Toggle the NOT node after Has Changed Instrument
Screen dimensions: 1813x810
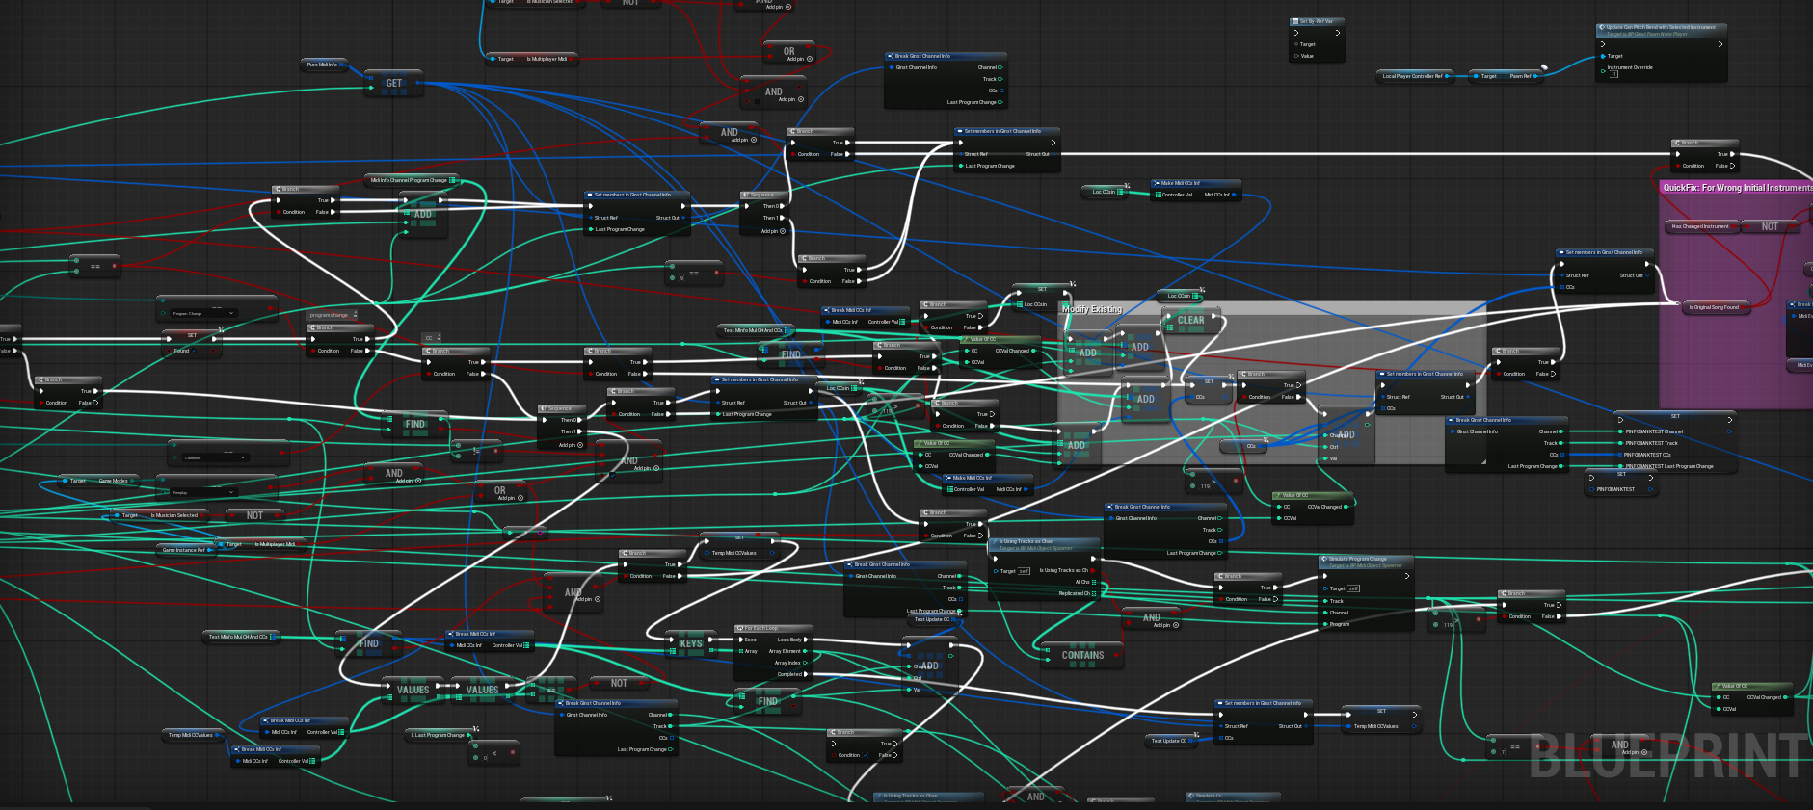(x=1770, y=226)
